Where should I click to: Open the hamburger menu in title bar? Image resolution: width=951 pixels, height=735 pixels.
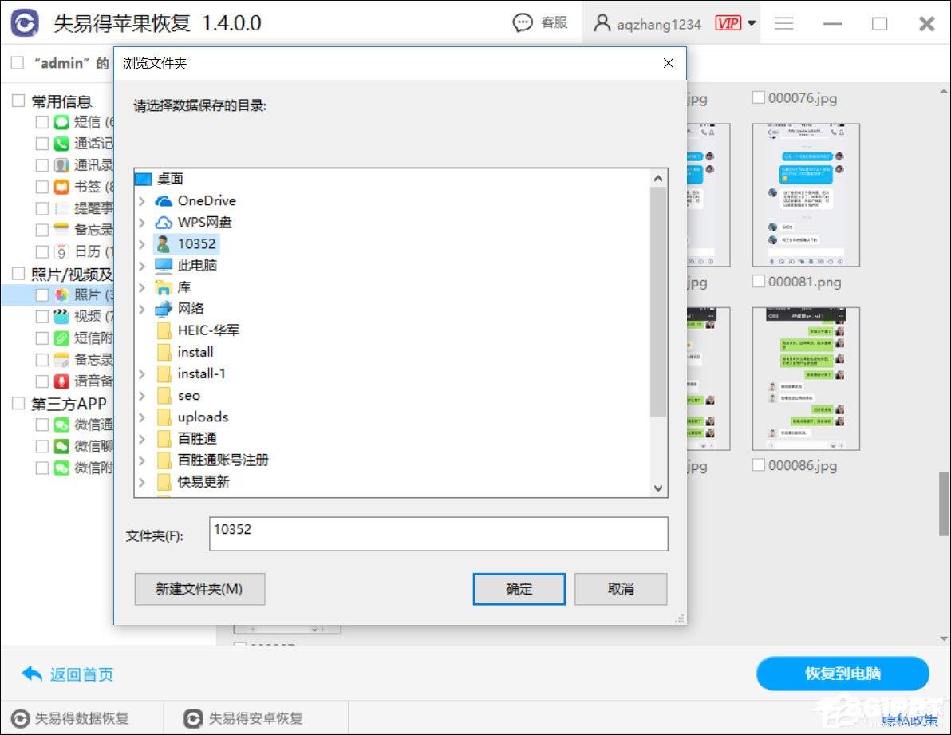pos(783,23)
